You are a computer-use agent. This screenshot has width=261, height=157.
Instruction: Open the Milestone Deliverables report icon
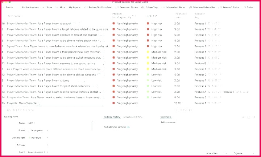pos(191,7)
